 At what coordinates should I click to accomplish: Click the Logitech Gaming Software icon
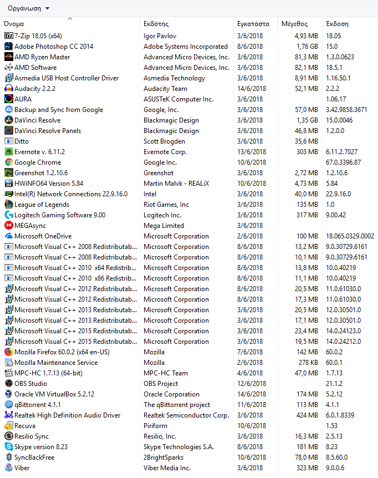(9, 215)
